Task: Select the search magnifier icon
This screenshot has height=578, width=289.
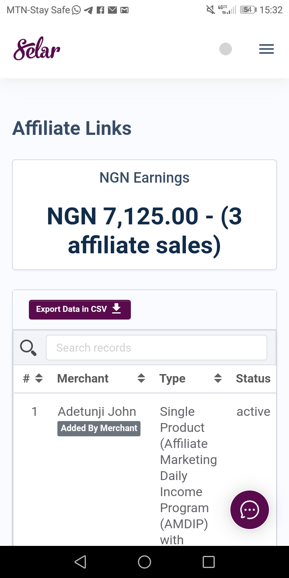Action: [28, 347]
